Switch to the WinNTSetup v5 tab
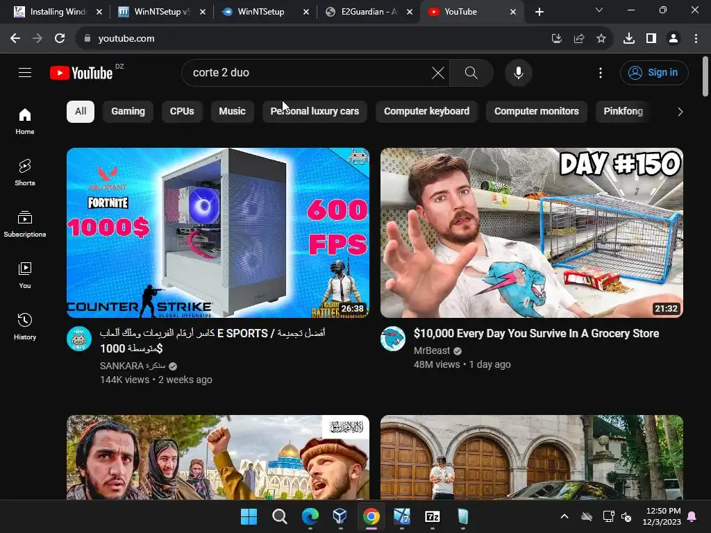This screenshot has height=533, width=711. (x=161, y=12)
